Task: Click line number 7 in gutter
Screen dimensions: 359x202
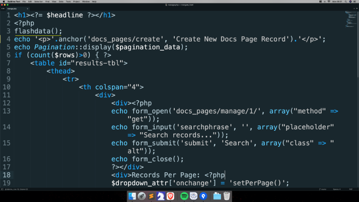Action: tap(9, 63)
